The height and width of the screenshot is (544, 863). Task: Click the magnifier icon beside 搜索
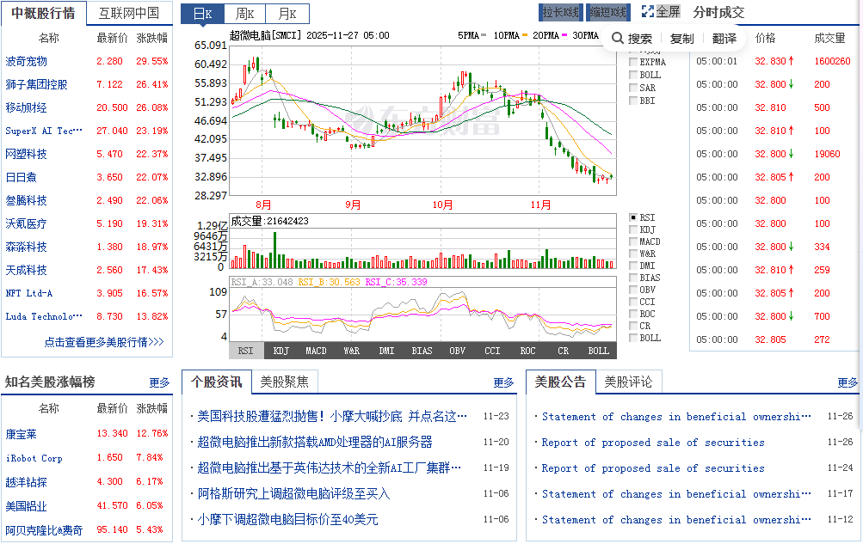pyautogui.click(x=618, y=38)
